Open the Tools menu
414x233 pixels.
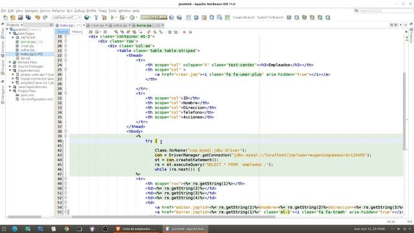point(113,11)
